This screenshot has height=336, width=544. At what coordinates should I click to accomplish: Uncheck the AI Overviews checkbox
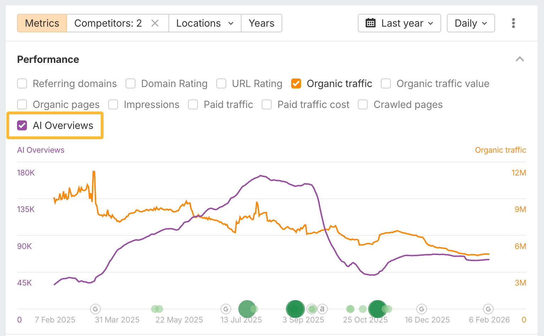22,125
